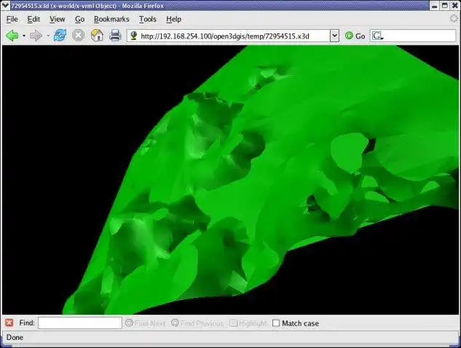This screenshot has width=461, height=348.
Task: Click the grayed Forward arrow
Action: (36, 36)
